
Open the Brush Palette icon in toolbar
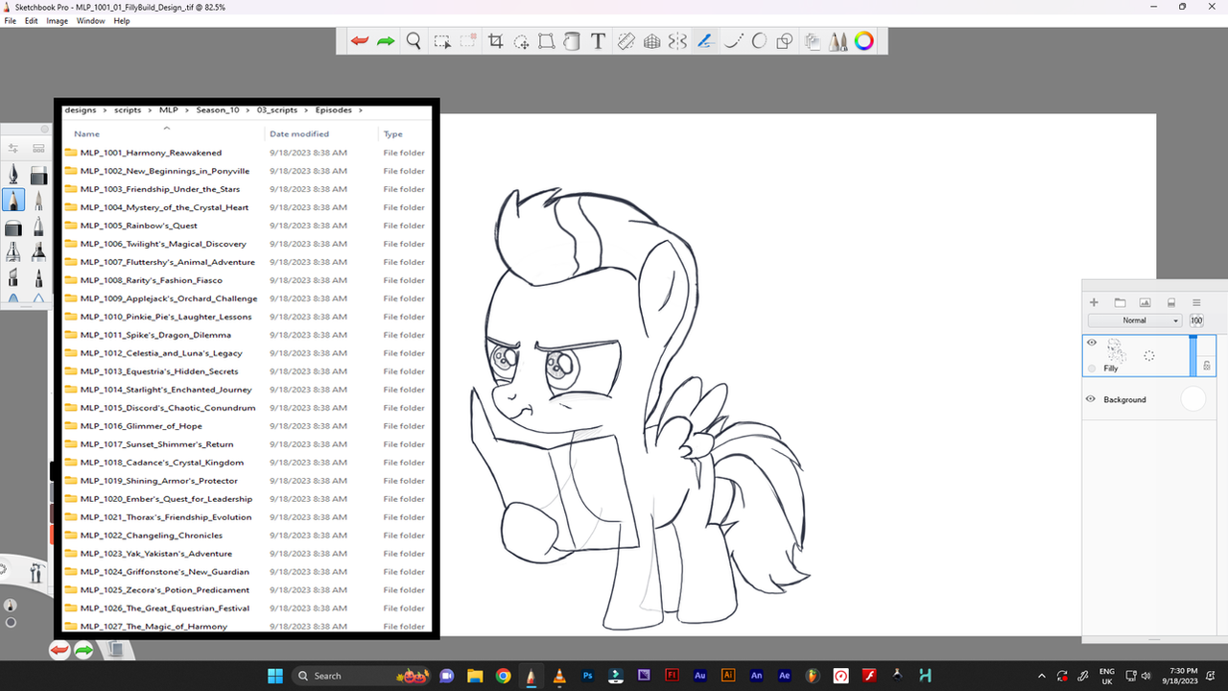click(838, 41)
